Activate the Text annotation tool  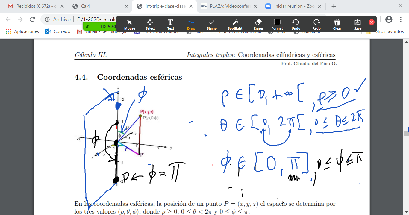point(171,24)
